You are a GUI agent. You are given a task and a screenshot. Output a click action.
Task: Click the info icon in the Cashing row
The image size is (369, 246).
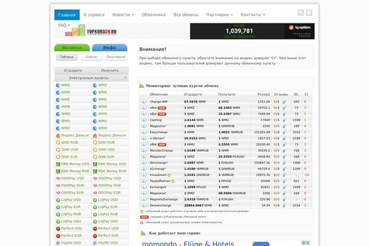pyautogui.click(x=143, y=120)
